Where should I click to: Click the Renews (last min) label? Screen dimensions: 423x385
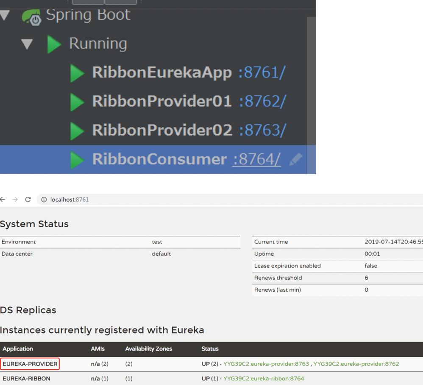[278, 290]
